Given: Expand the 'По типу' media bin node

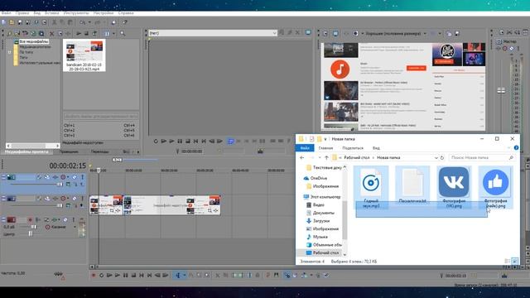Looking at the screenshot, I should point(9,52).
